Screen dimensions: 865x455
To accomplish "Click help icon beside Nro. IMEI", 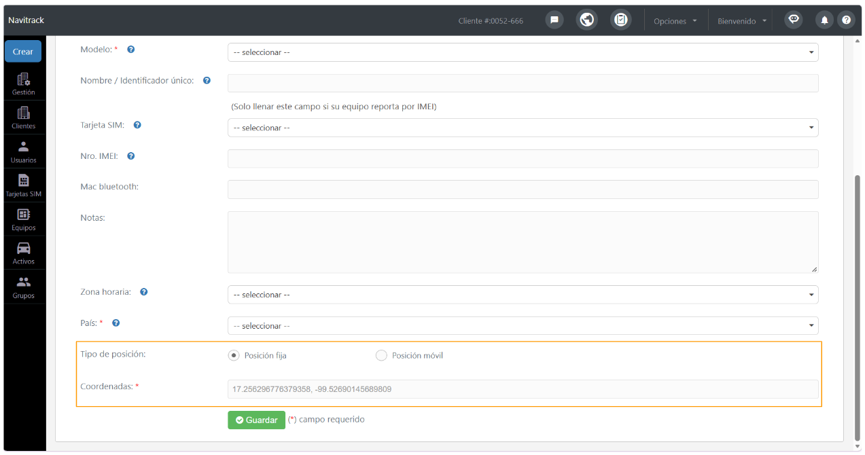I will click(131, 156).
